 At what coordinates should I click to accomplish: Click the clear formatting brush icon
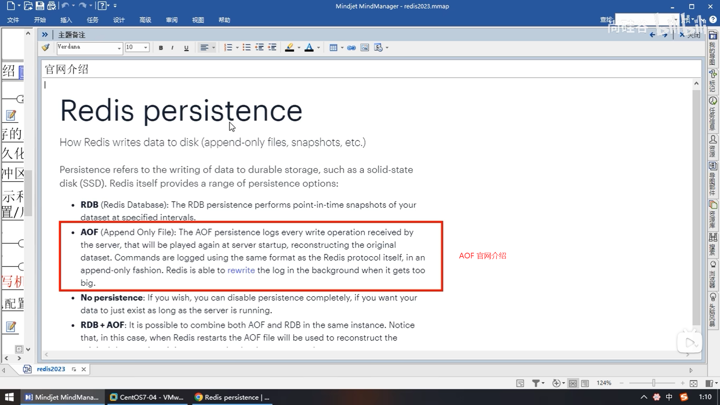[46, 48]
